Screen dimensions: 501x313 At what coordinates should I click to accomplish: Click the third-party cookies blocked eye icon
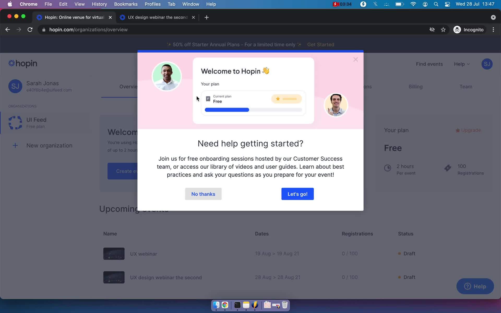[432, 29]
